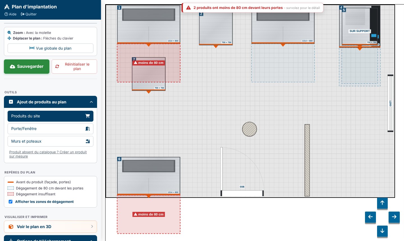The width and height of the screenshot is (404, 241).
Task: Expand the Options de téléchargement panel
Action: click(50, 238)
